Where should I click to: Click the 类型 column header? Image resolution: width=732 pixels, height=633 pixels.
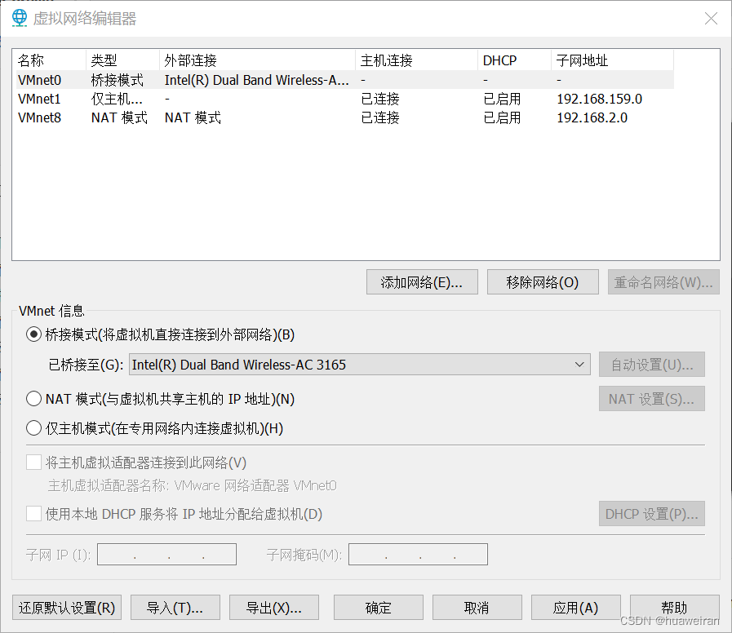tap(122, 60)
